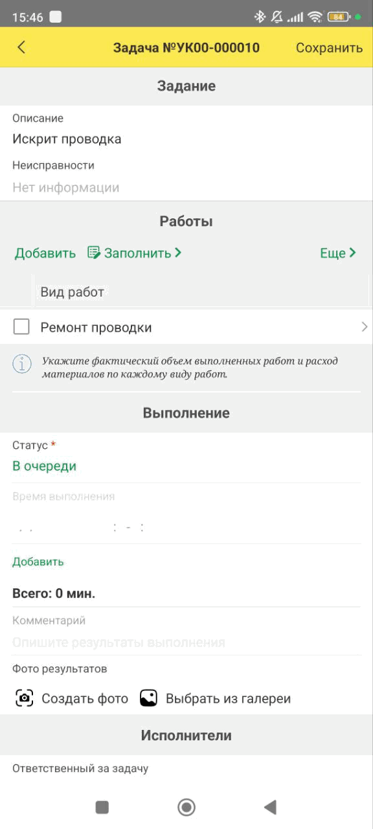Tap Android recent apps square button
The width and height of the screenshot is (373, 829).
point(102,807)
